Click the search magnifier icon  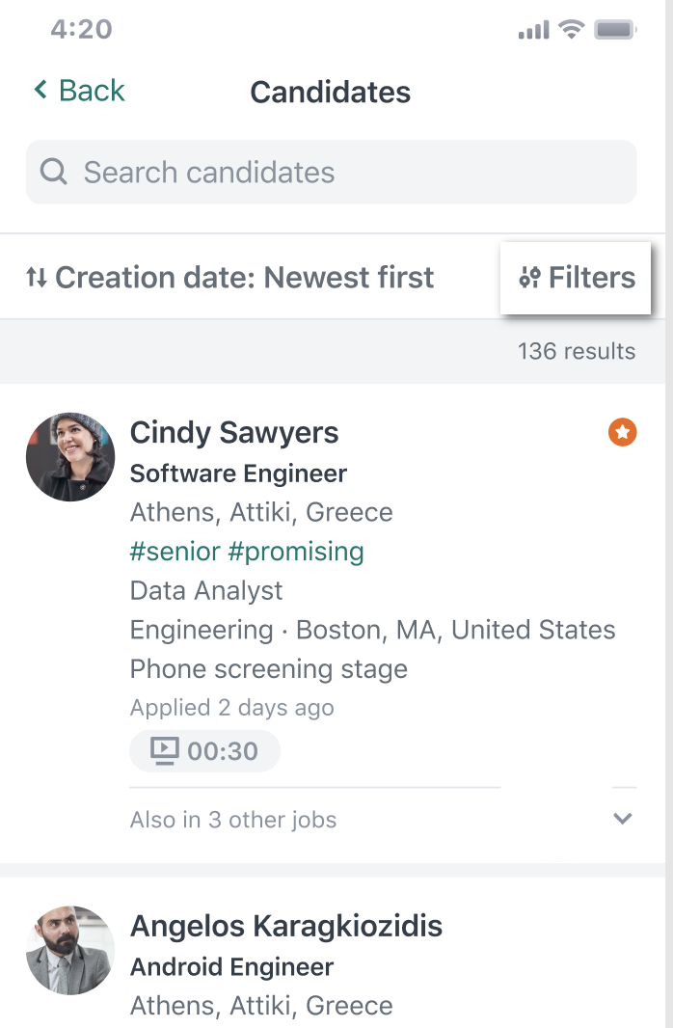coord(54,172)
